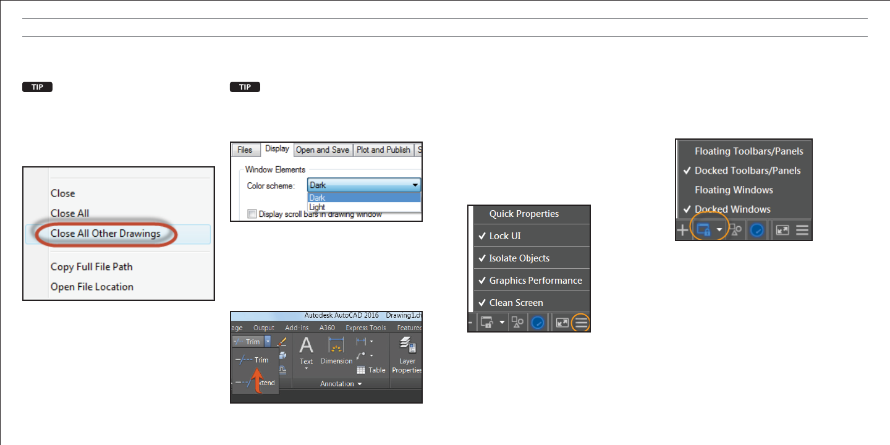The width and height of the screenshot is (890, 445).
Task: Open the Linear dimension flyout arrow
Action: [371, 341]
